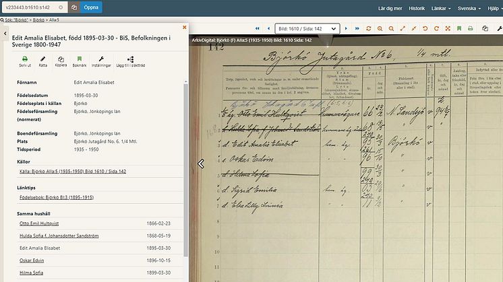Open Inställningar wrench in record panel
Viewport: 503px width, 282px height.
click(x=101, y=59)
